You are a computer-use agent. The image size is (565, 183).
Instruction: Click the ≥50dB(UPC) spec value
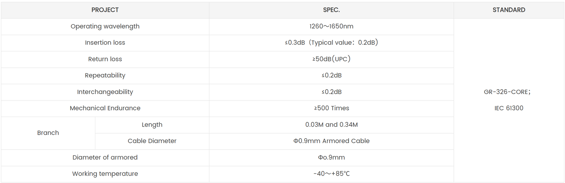click(331, 59)
